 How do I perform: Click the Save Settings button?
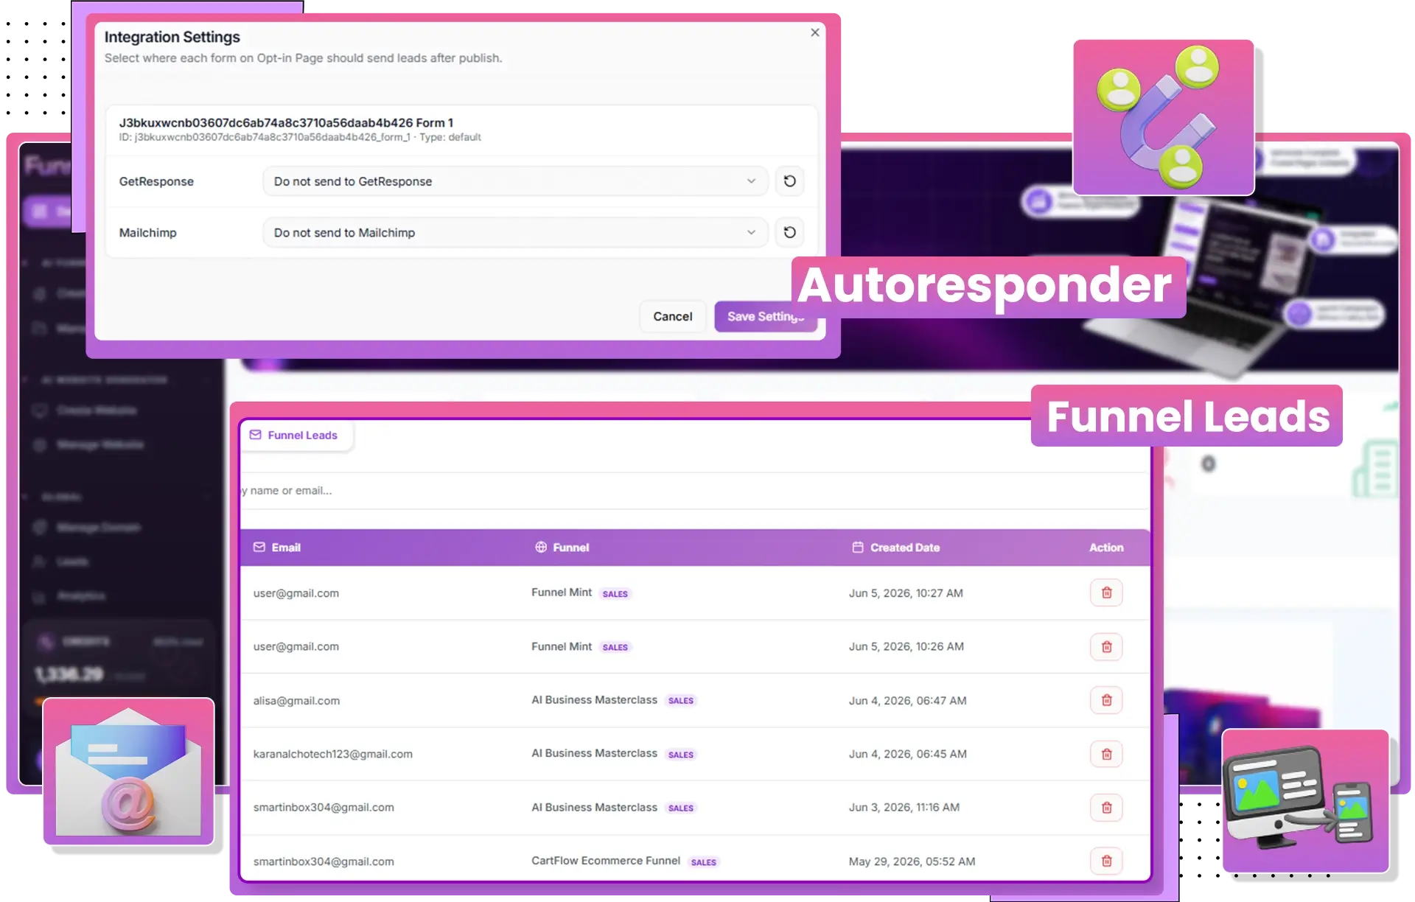pyautogui.click(x=766, y=316)
